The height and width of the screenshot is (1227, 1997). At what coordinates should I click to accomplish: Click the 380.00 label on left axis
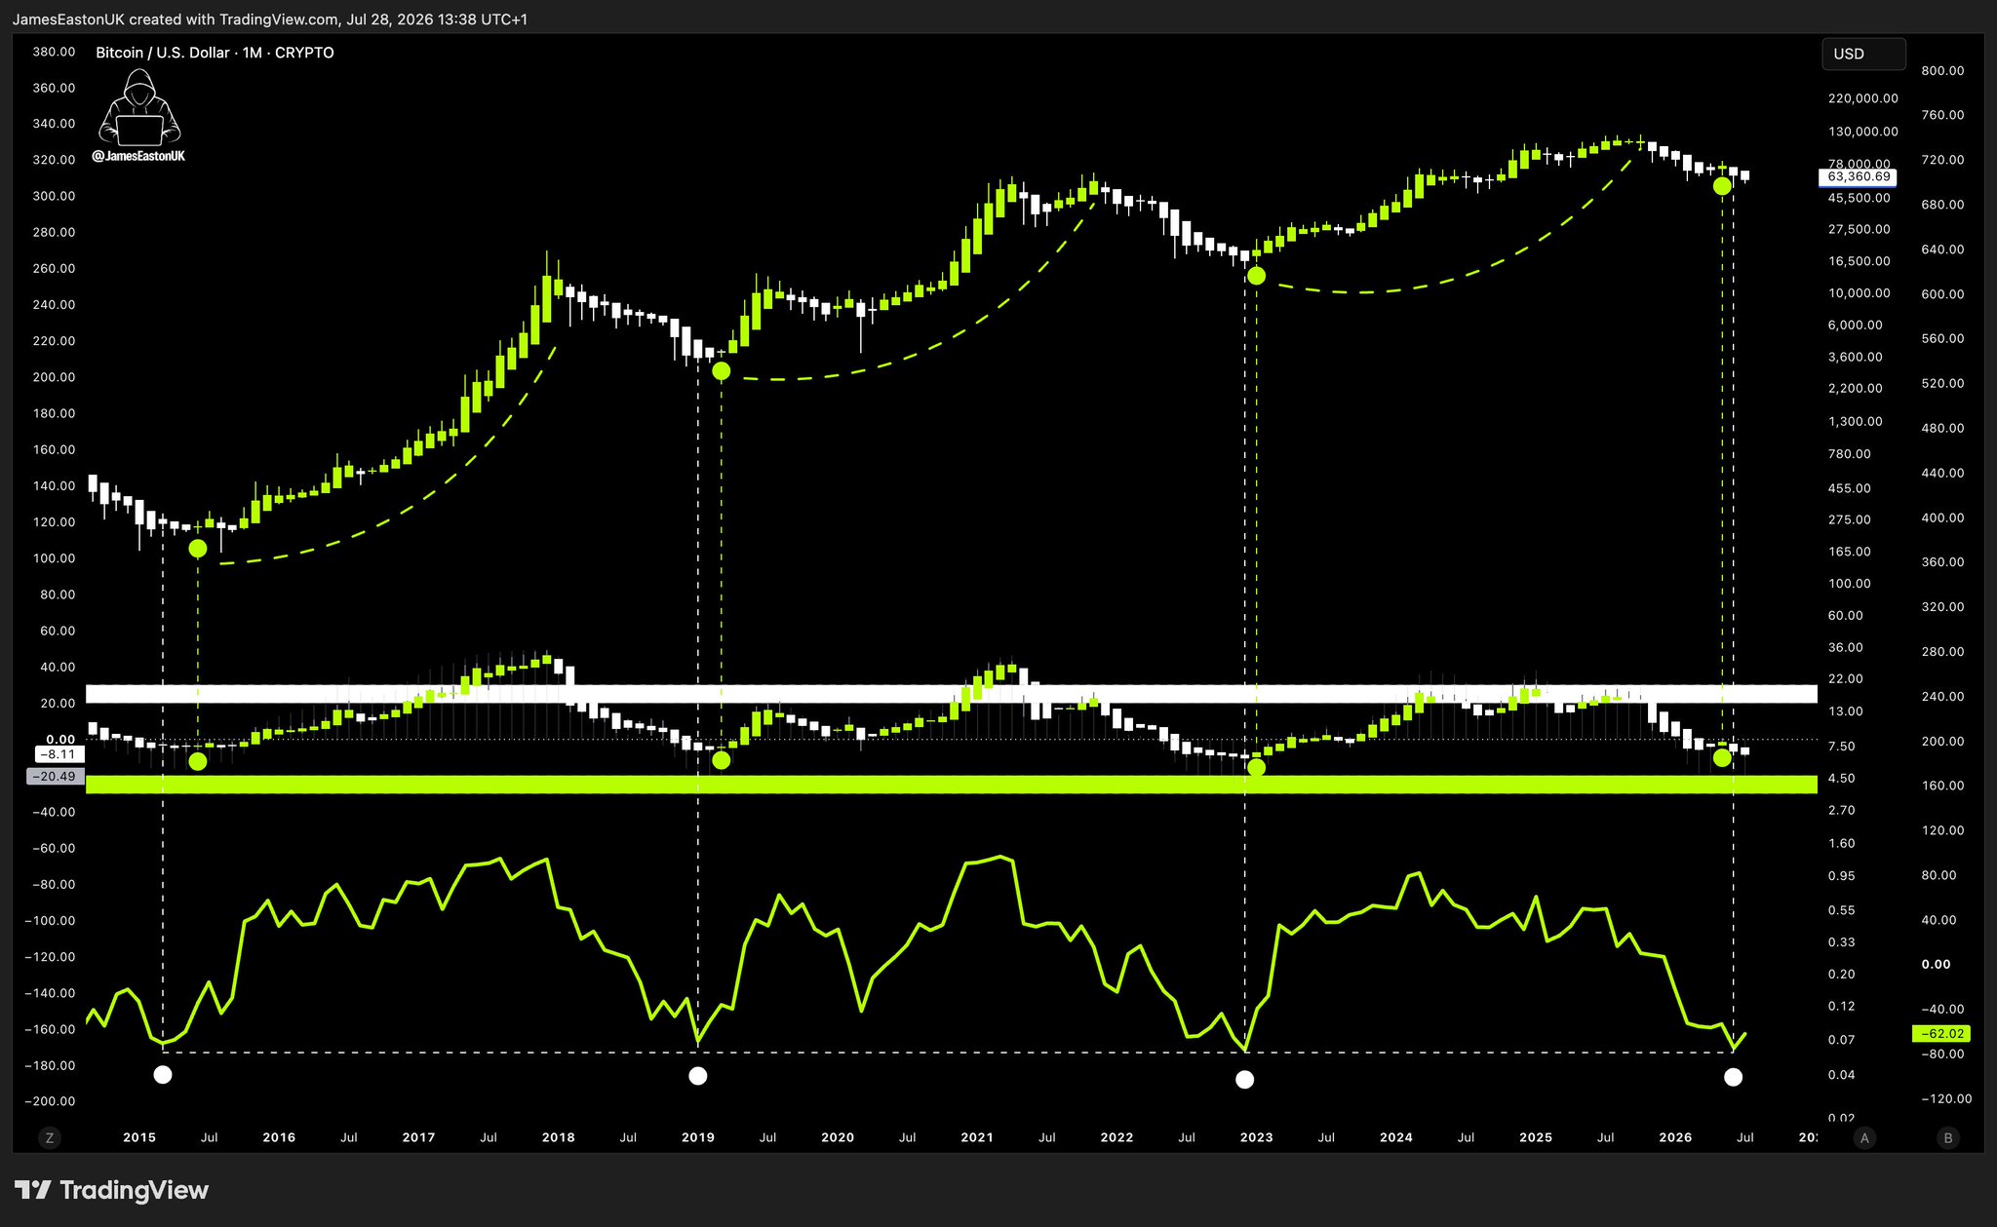click(55, 52)
